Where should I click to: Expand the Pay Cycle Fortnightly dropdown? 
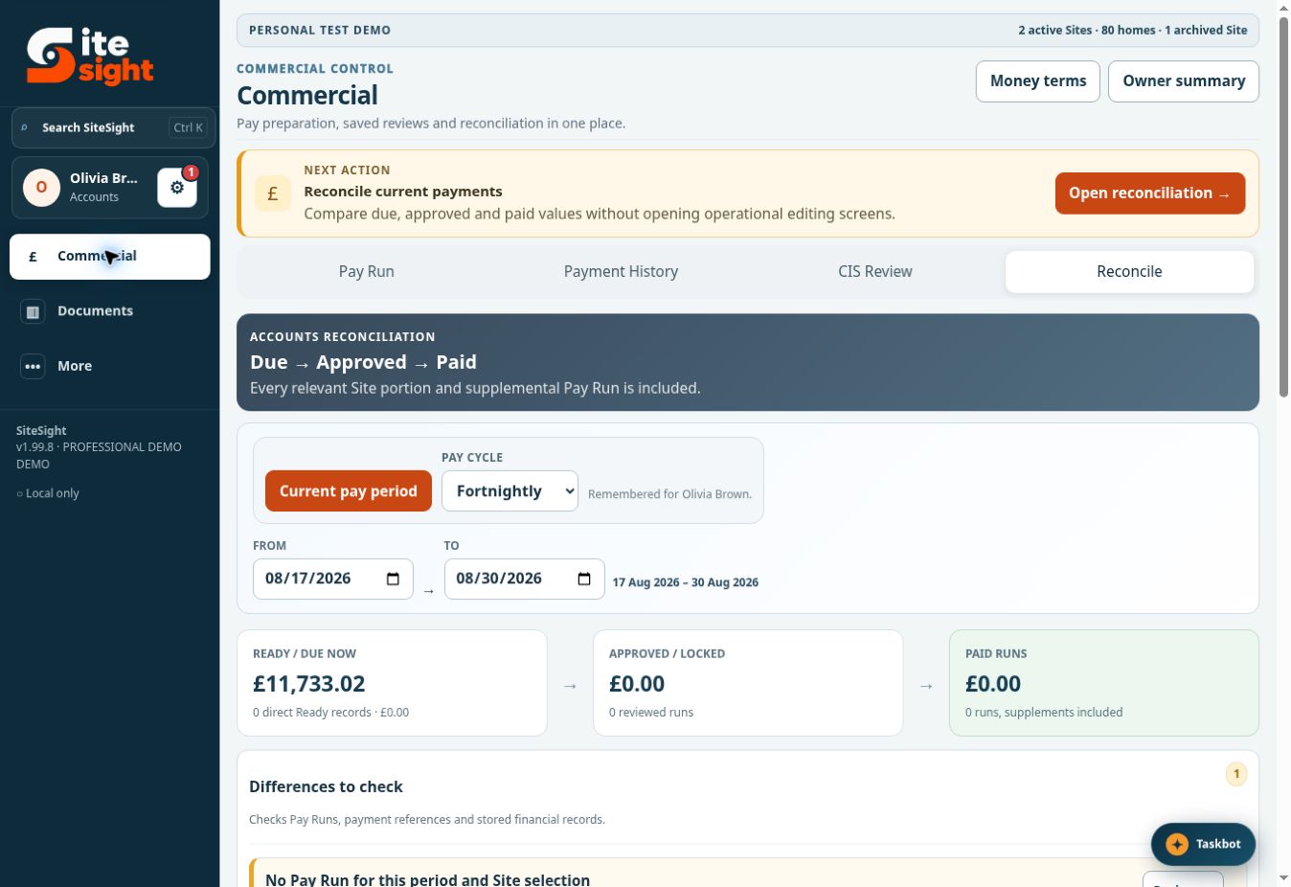510,491
